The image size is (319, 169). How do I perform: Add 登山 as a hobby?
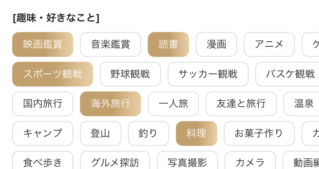(100, 133)
